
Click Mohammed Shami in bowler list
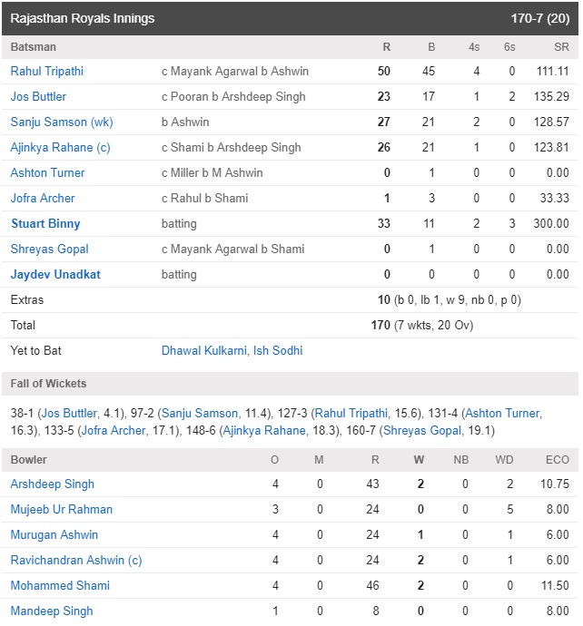click(60, 586)
